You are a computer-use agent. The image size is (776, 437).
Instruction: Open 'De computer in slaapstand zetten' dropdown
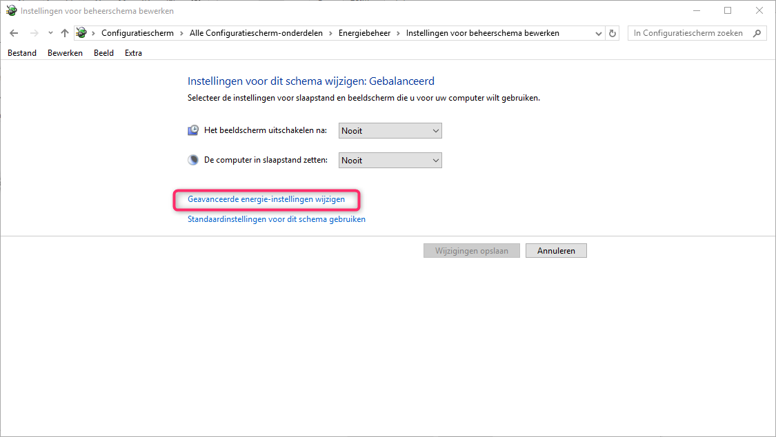(x=390, y=160)
